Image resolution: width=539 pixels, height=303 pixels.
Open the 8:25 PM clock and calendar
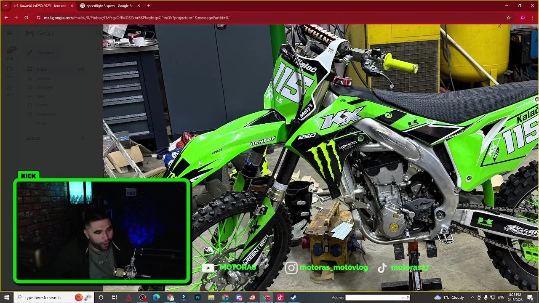[515, 298]
